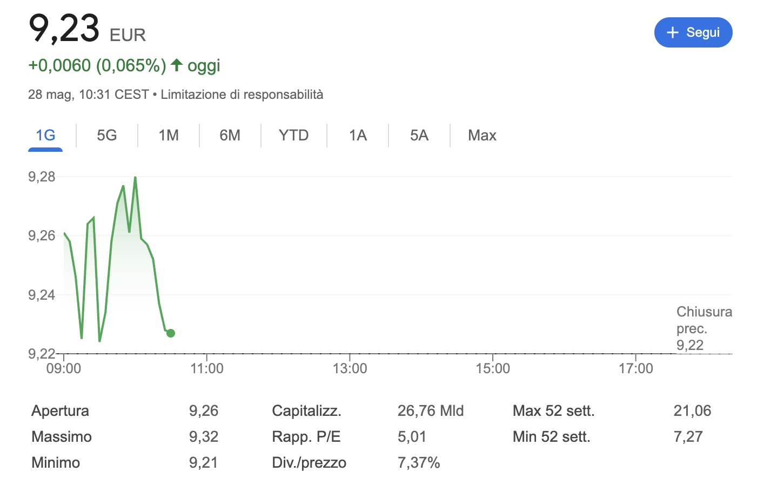
Task: Click the Div./prezzo label
Action: tap(309, 462)
